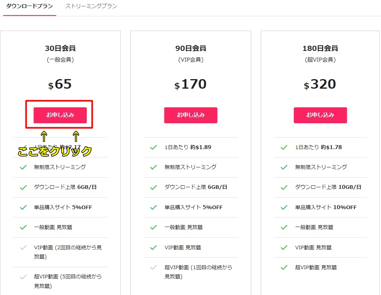Click the 90日会員 plan heading

(x=191, y=49)
